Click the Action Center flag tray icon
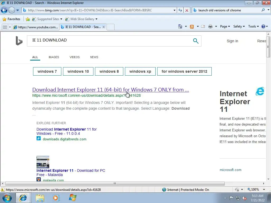This screenshot has height=203, width=271. pos(231,198)
